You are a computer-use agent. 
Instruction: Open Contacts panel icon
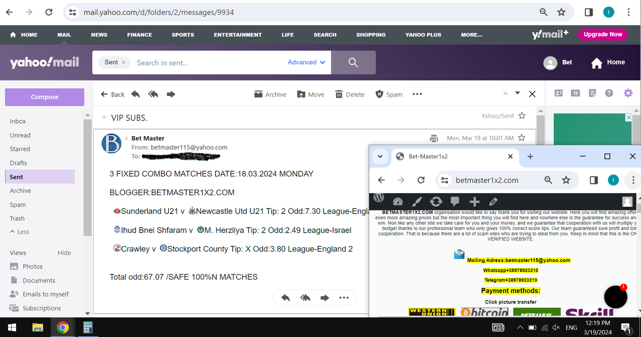559,93
